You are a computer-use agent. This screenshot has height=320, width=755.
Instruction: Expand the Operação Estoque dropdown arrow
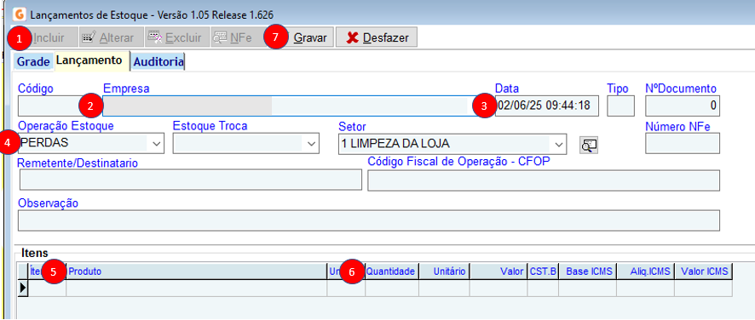coord(156,144)
